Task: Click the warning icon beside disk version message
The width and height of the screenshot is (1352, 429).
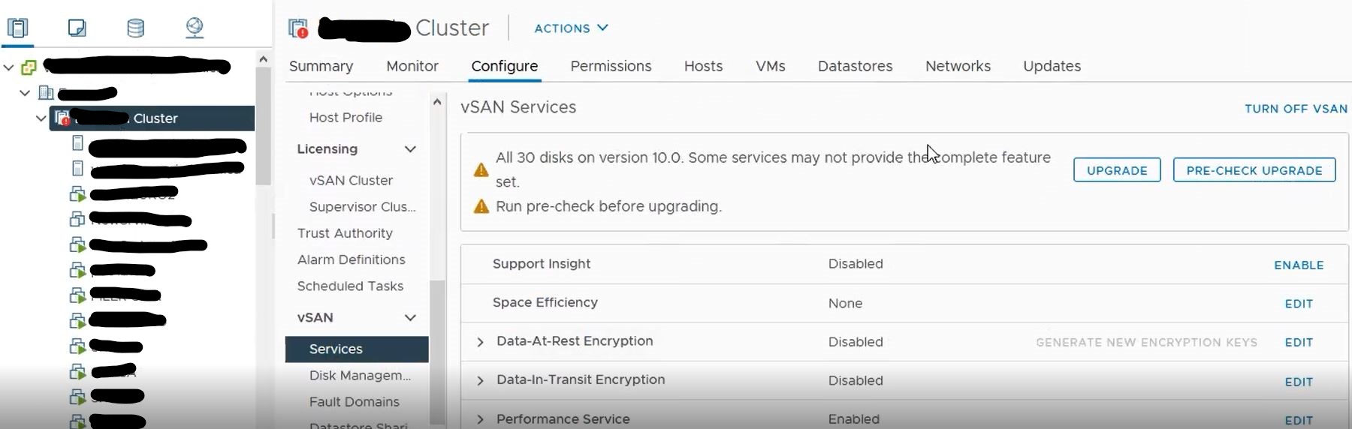Action: pos(481,170)
